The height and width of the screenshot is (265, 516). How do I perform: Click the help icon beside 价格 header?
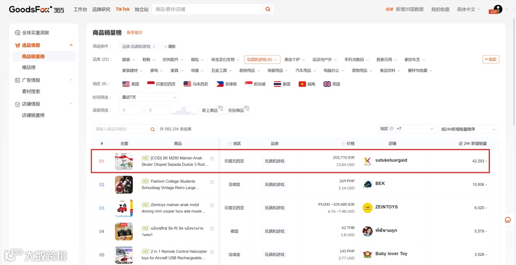[344, 144]
